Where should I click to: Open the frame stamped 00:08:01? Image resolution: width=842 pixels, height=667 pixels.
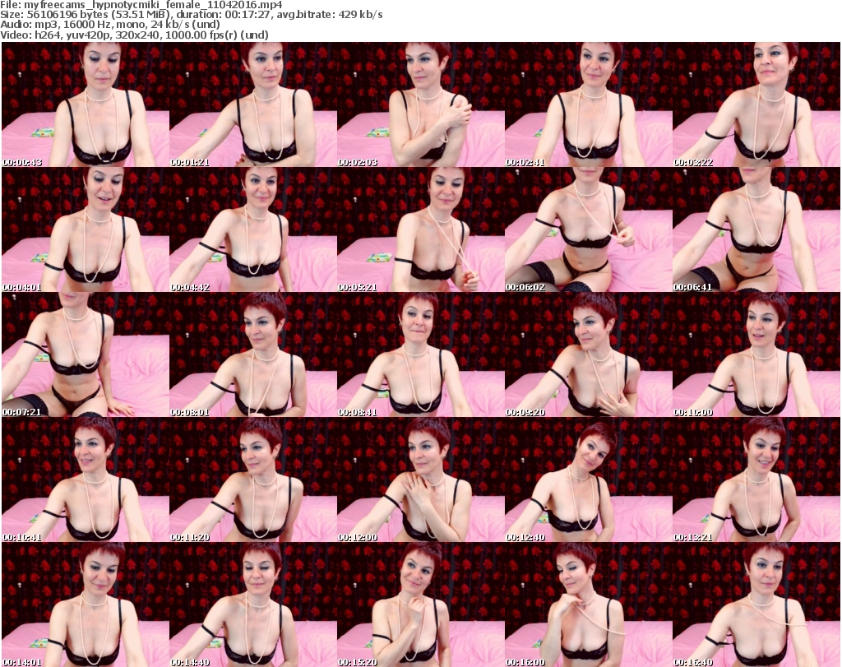click(253, 354)
